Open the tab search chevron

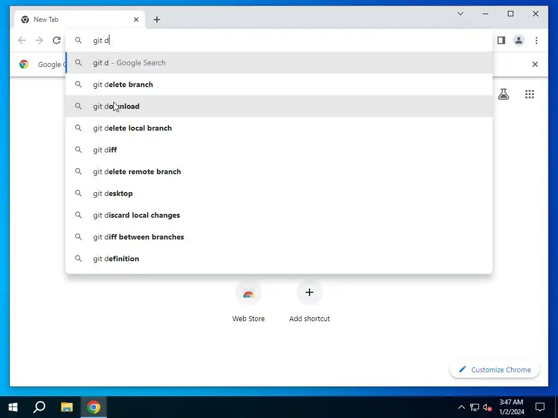[460, 14]
